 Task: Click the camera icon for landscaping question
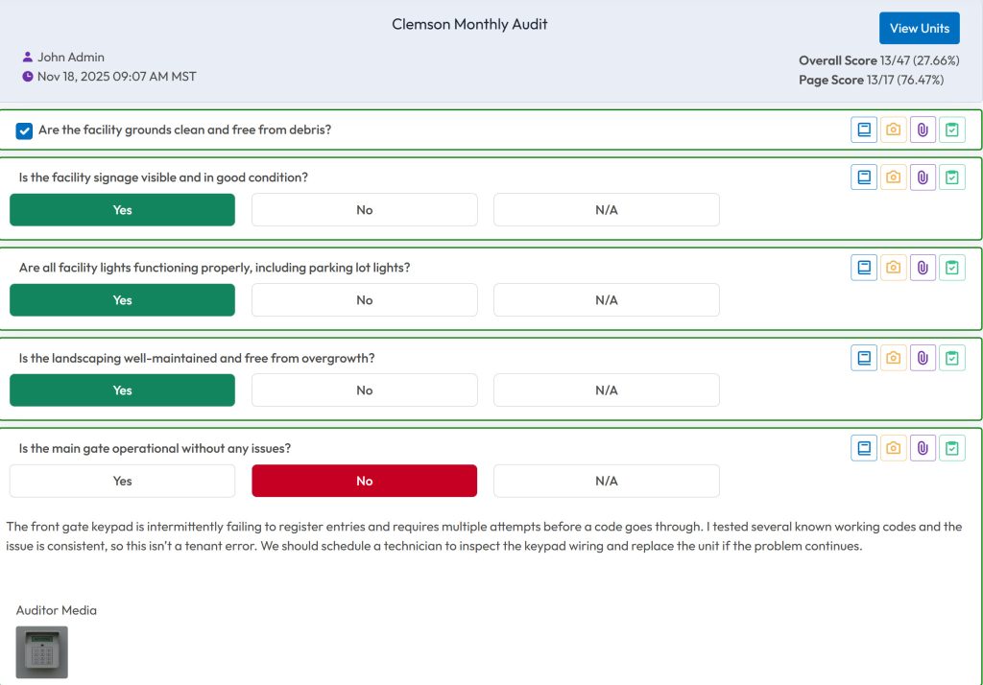click(x=894, y=358)
